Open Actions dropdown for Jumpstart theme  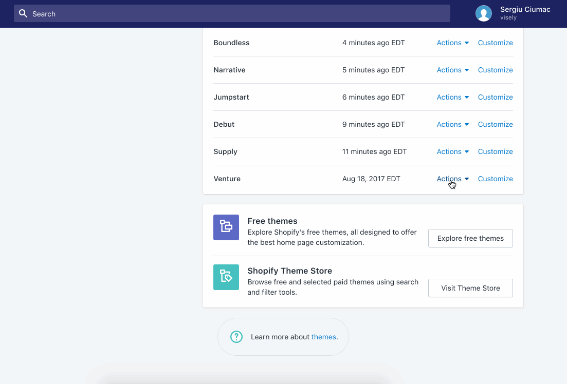pos(452,98)
